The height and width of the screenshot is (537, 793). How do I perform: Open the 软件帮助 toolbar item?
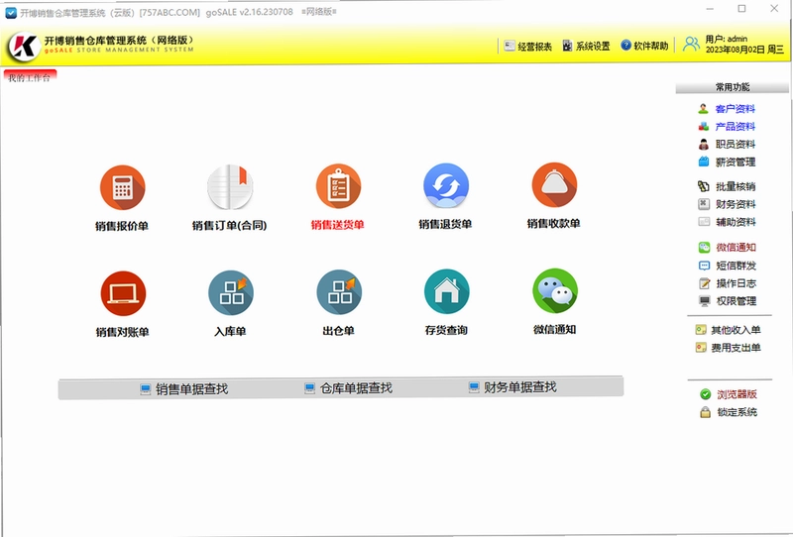pos(644,46)
